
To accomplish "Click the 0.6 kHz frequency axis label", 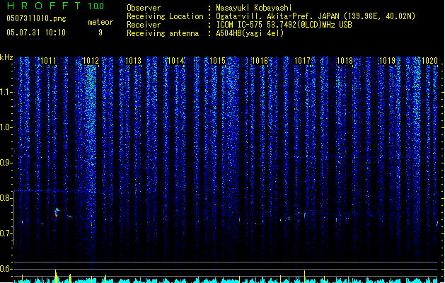I will click(6, 269).
